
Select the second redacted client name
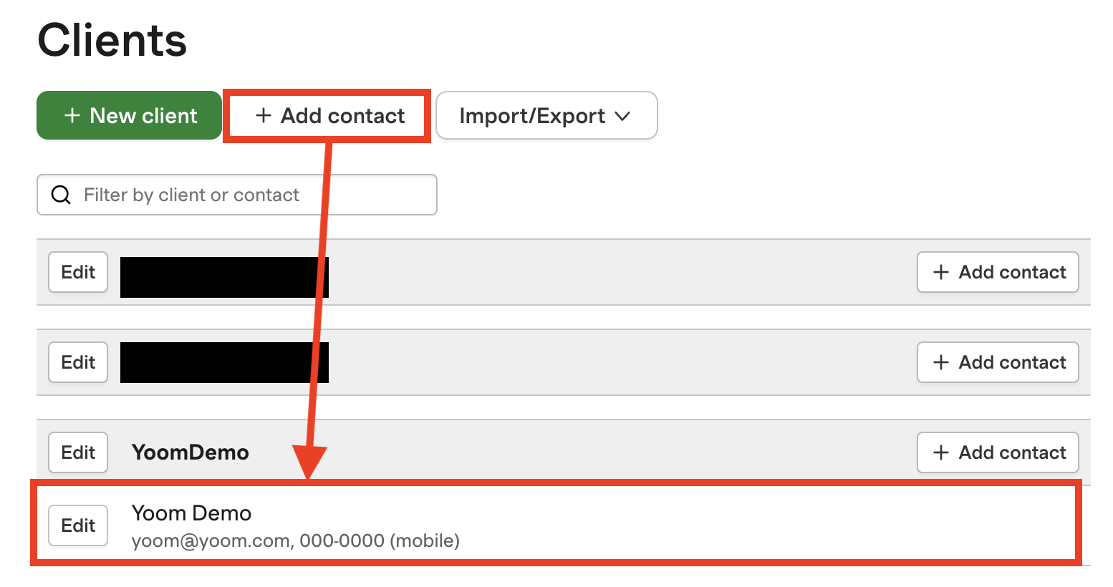(223, 362)
